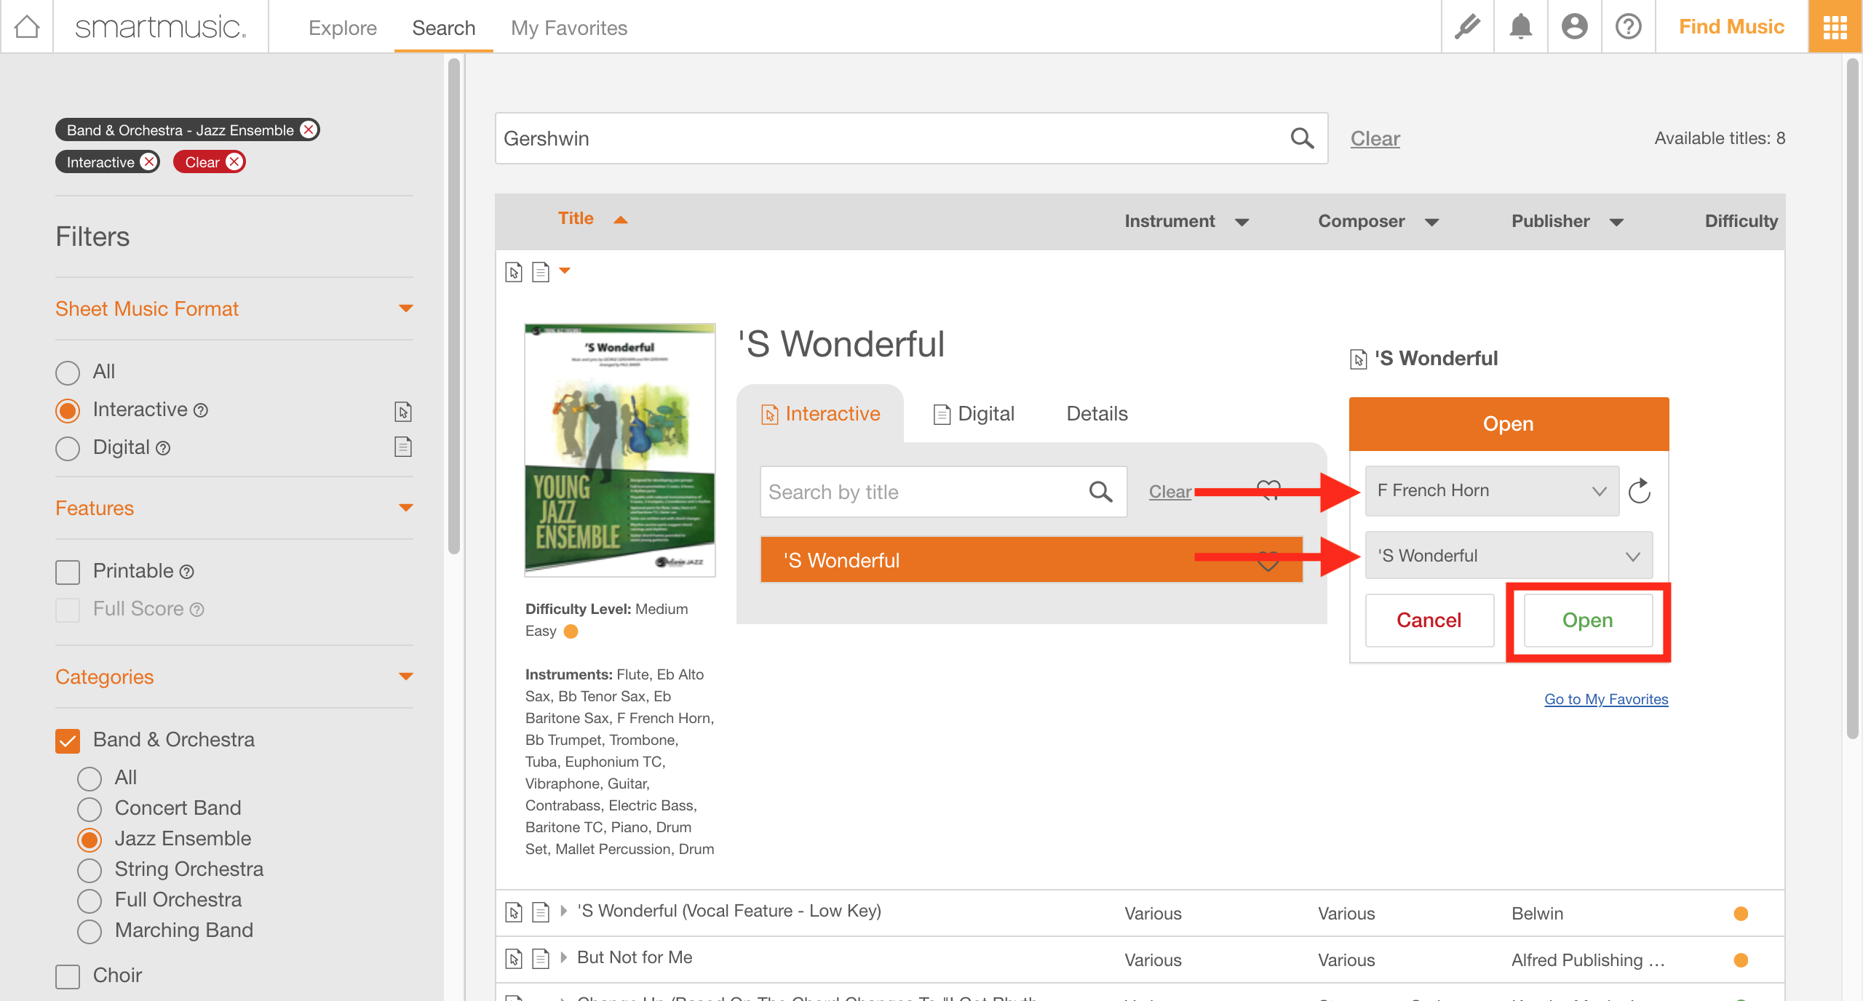Favorite heart on the orange 'S Wonderful row
Screen dimensions: 1863x1001
point(1268,561)
